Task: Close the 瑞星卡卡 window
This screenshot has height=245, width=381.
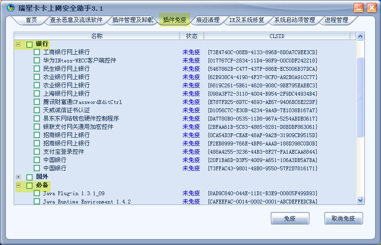Action: click(372, 8)
